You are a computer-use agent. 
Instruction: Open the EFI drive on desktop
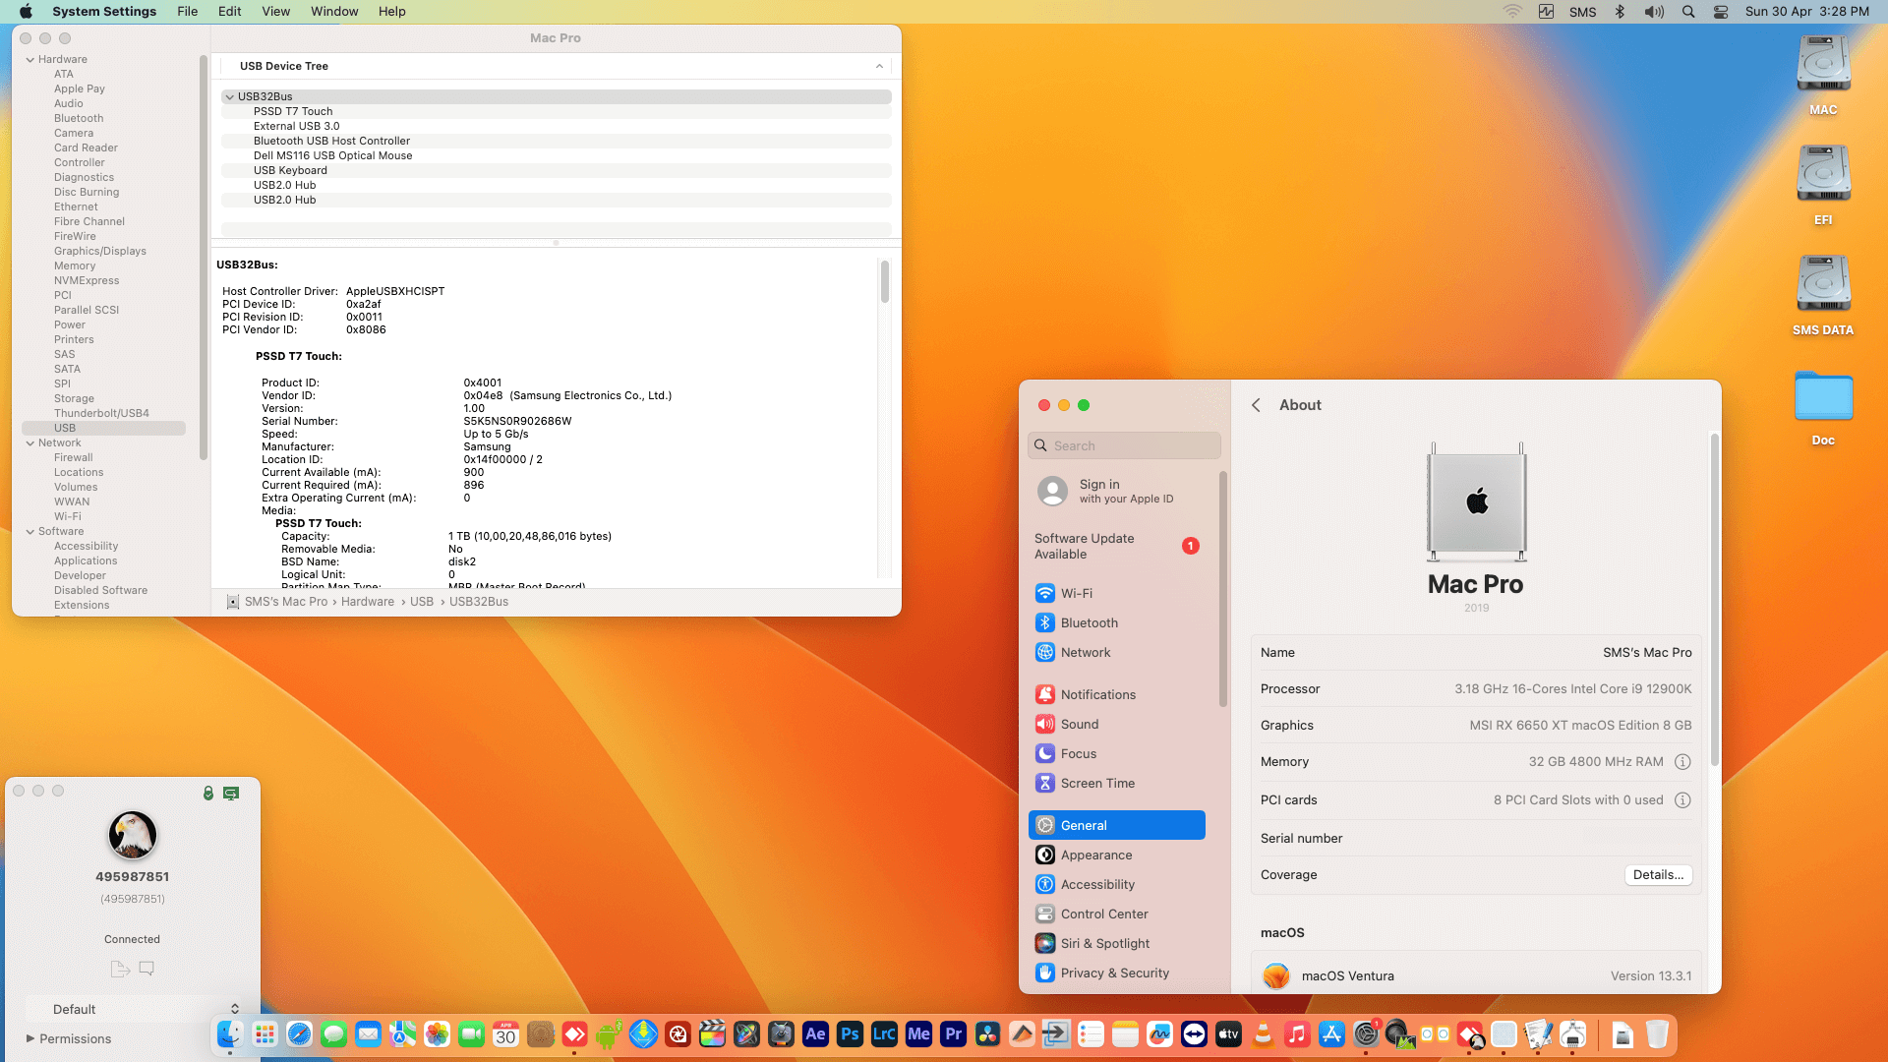[x=1823, y=184]
